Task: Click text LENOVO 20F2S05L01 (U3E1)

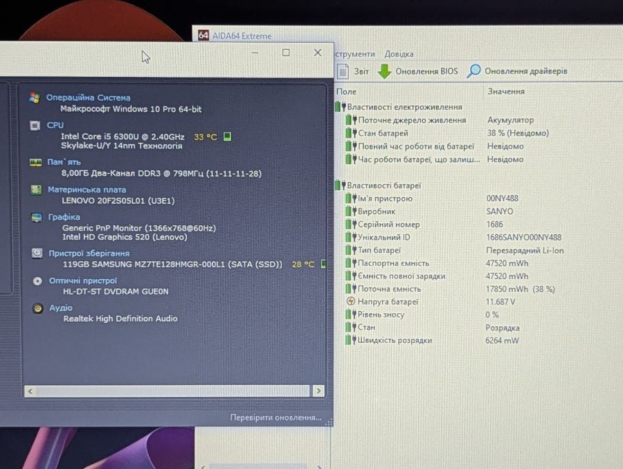Action: [118, 201]
